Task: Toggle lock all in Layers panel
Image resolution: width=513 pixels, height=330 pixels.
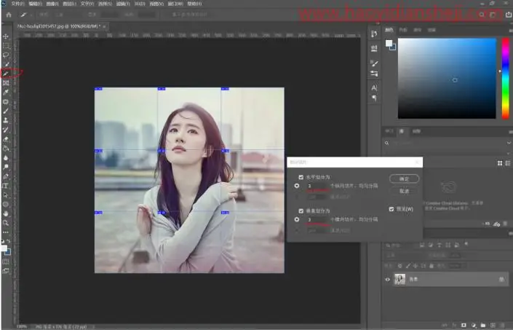Action: (432, 266)
